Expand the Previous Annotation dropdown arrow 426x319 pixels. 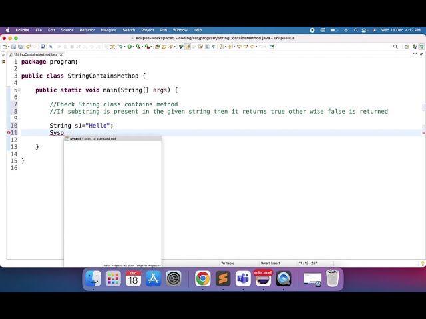click(x=234, y=47)
